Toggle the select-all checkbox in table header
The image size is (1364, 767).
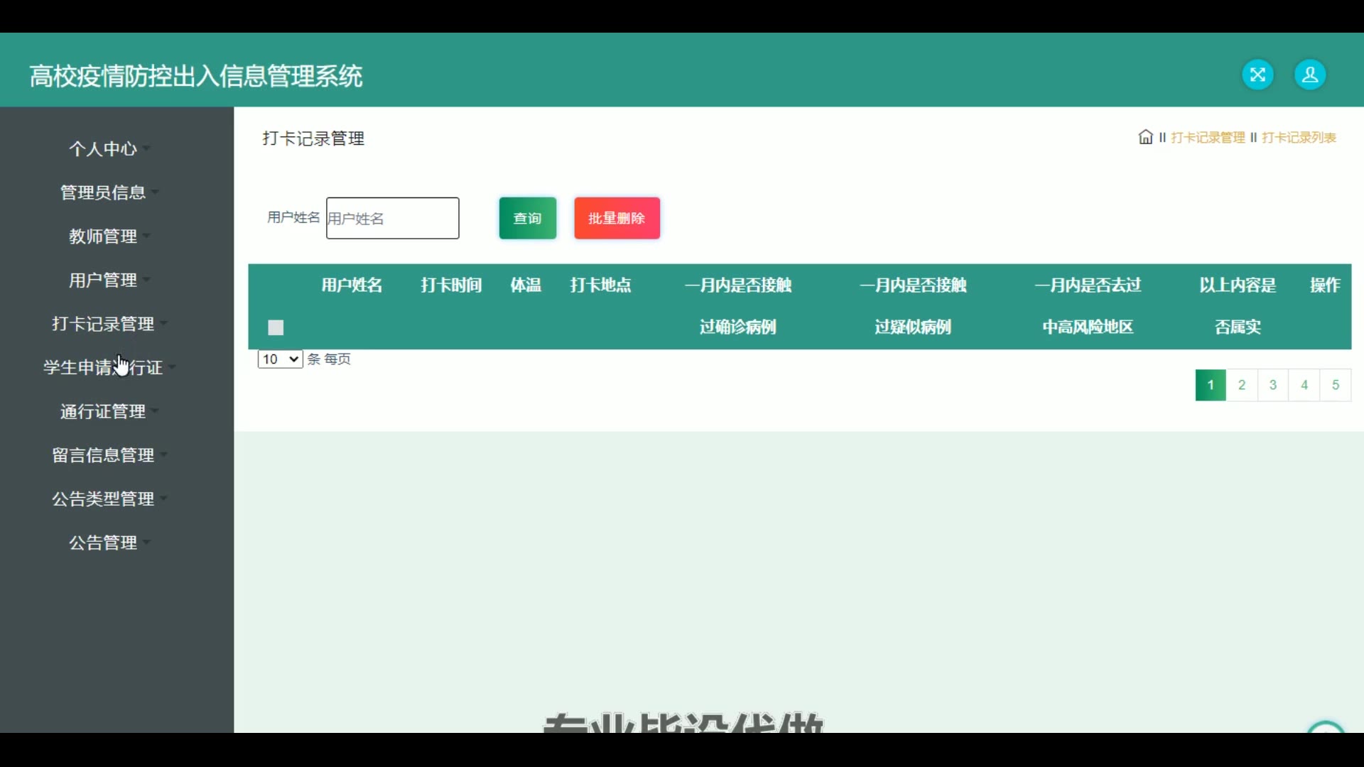(x=276, y=327)
